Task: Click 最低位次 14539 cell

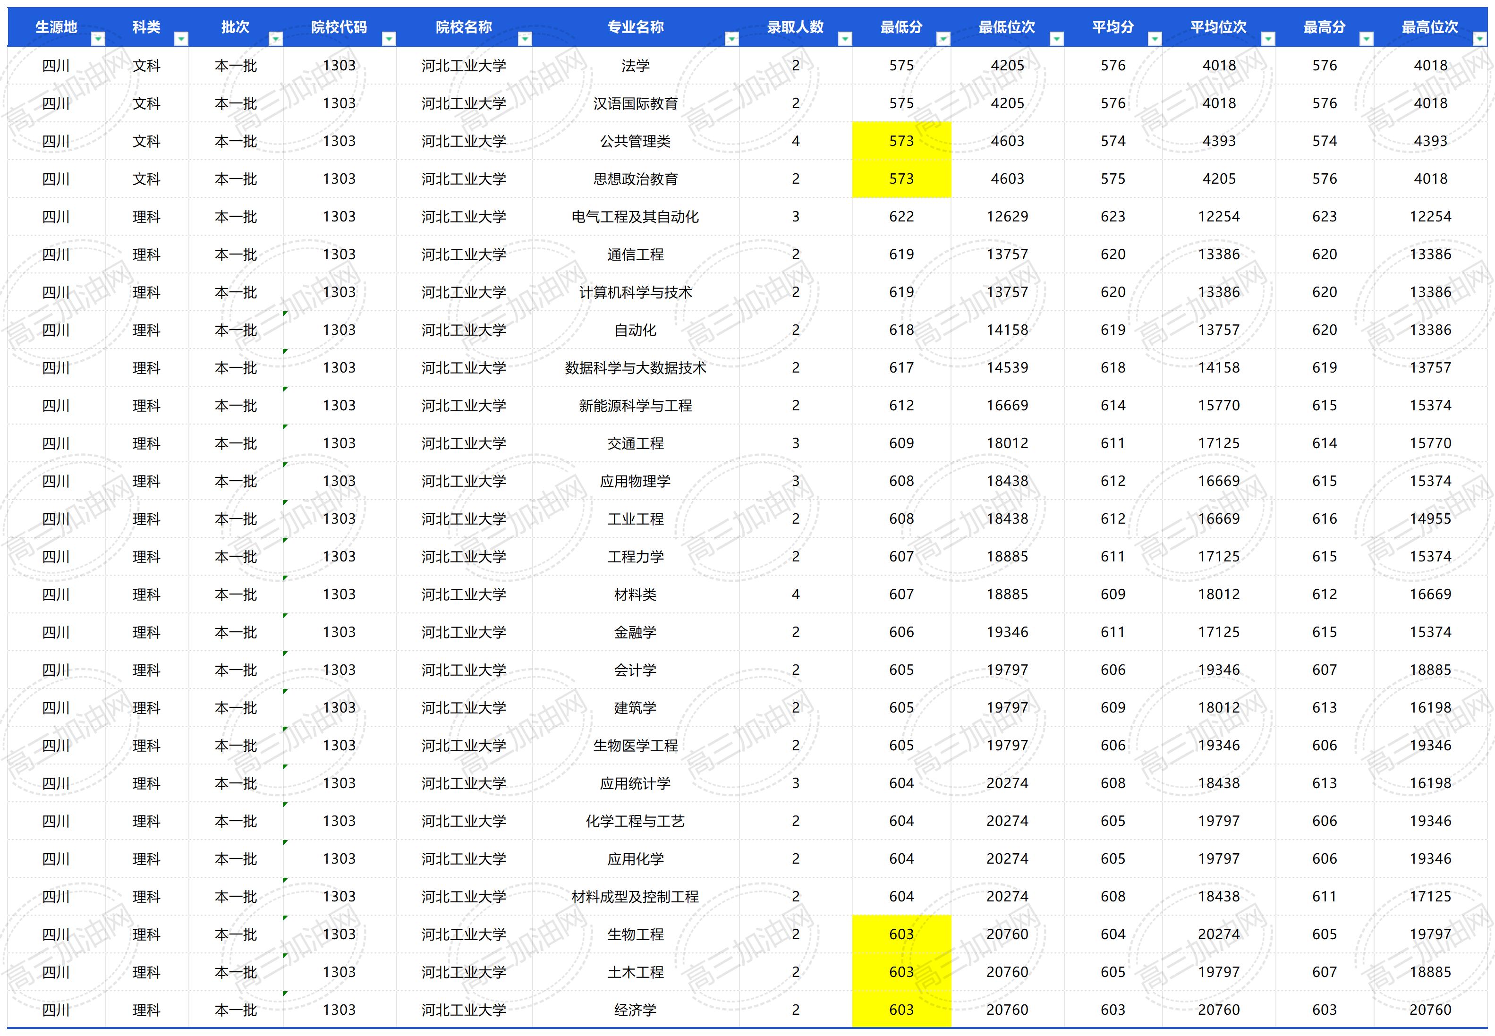Action: (1008, 367)
